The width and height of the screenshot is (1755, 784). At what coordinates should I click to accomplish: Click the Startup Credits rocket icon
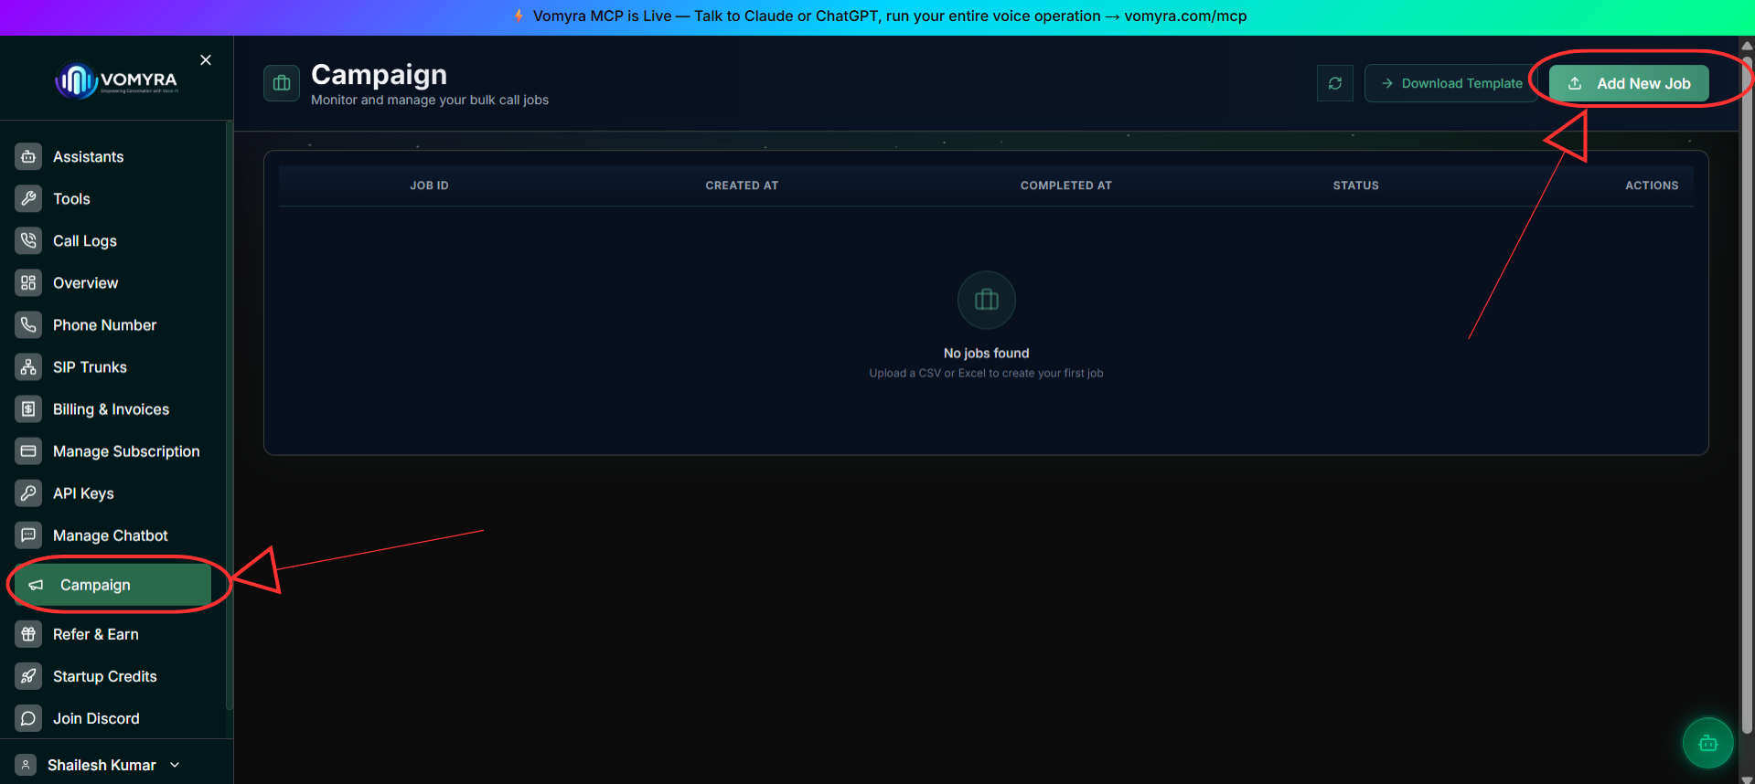click(x=28, y=676)
